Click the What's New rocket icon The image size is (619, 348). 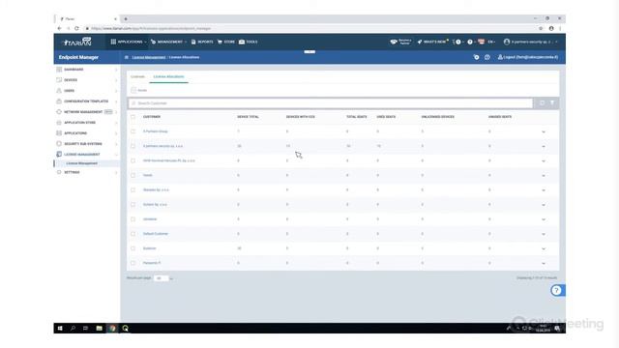pyautogui.click(x=419, y=42)
